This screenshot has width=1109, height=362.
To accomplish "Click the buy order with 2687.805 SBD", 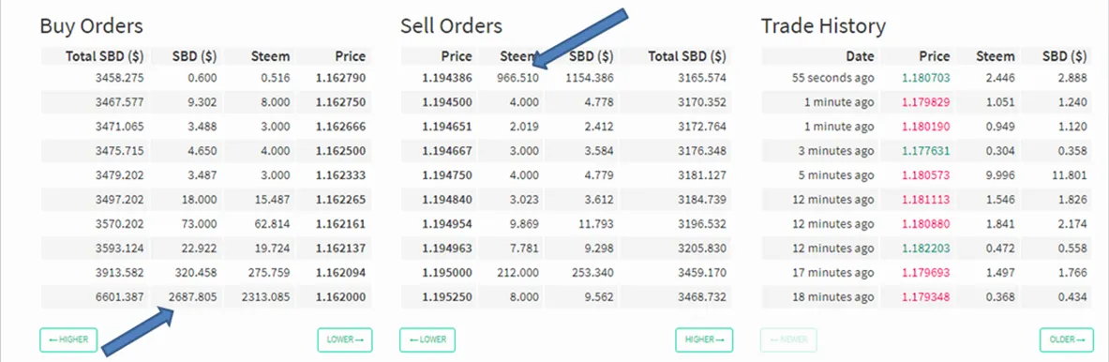I will click(205, 297).
